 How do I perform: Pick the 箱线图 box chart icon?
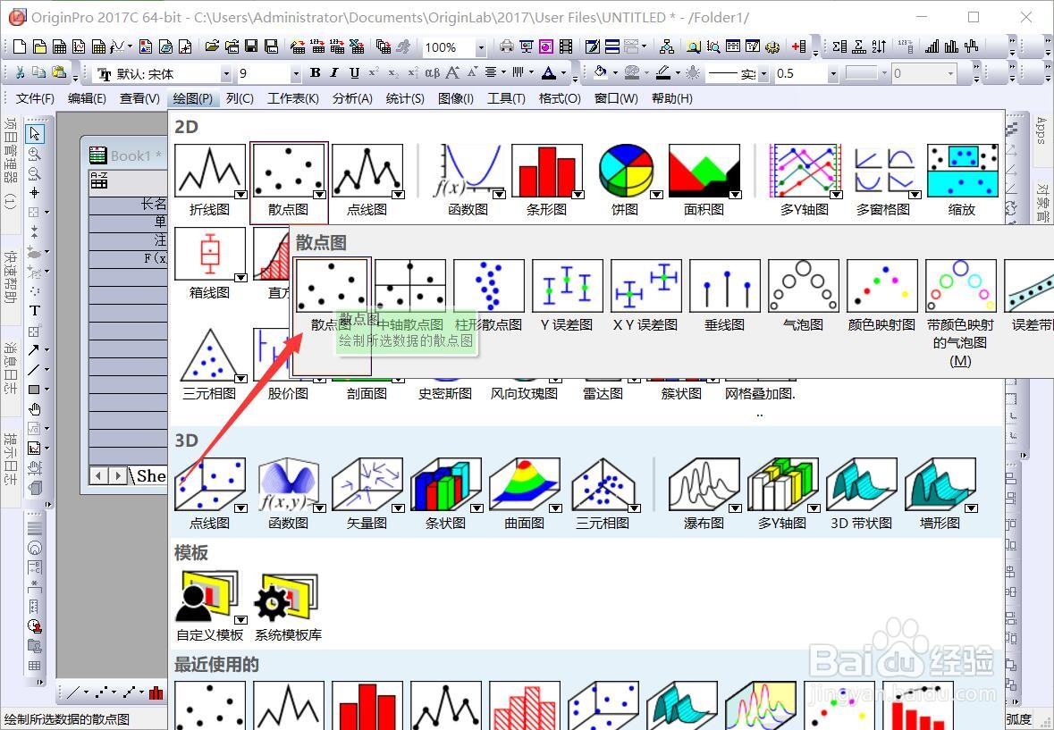point(210,254)
